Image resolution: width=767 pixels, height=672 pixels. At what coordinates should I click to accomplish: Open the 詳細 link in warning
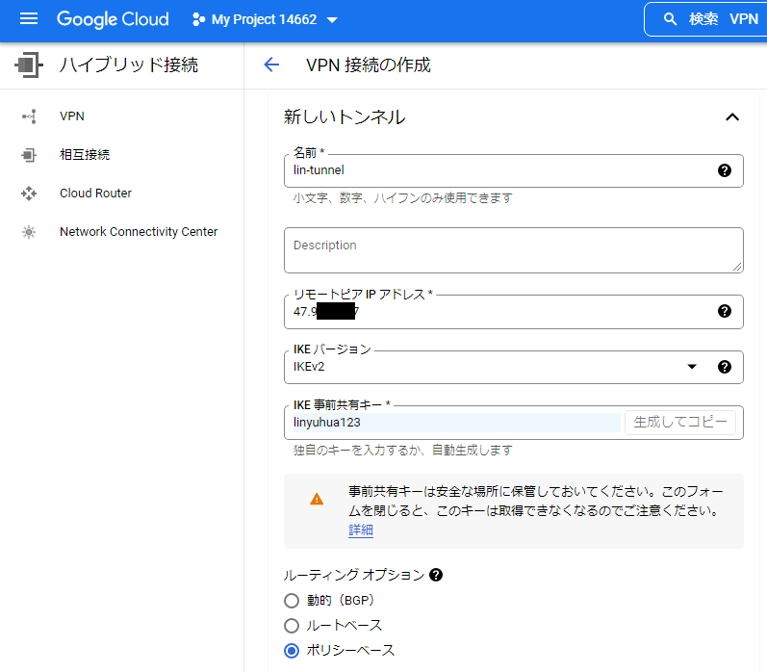pos(360,530)
